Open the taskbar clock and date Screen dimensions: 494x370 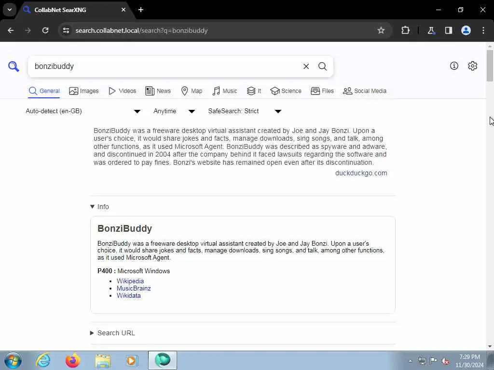click(469, 361)
